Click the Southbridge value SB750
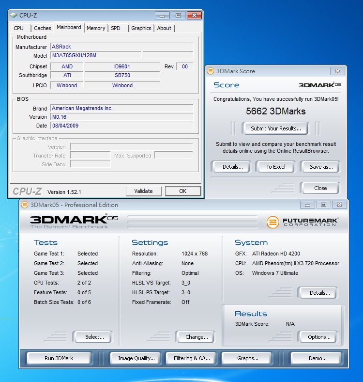The height and width of the screenshot is (382, 363). (x=122, y=75)
